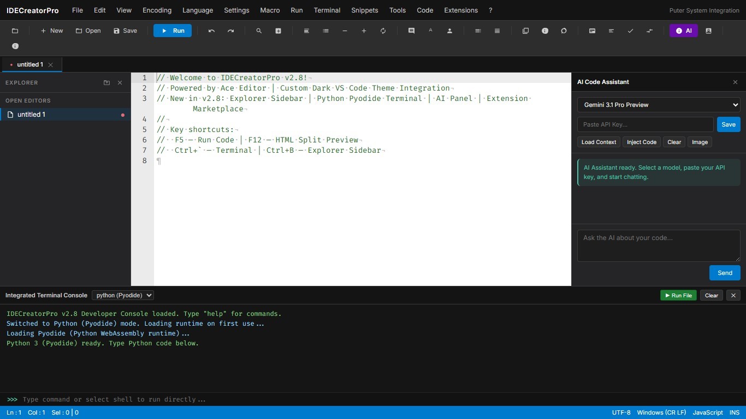Click the card panel layout icon
Image resolution: width=746 pixels, height=419 pixels.
[592, 31]
